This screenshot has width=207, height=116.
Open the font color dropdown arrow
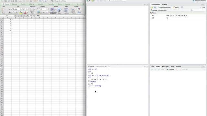[27, 12]
